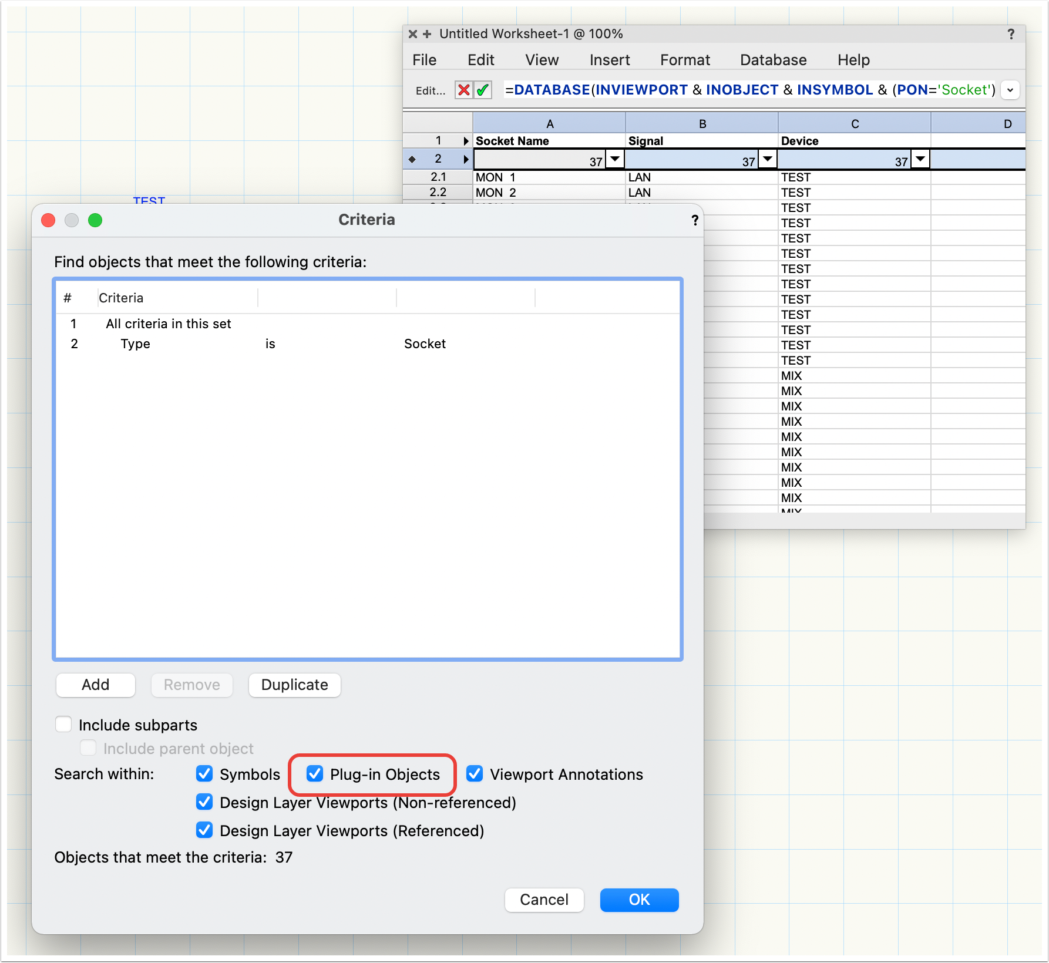This screenshot has height=963, width=1049.
Task: Accept the formula with the green checkmark icon
Action: [x=483, y=90]
